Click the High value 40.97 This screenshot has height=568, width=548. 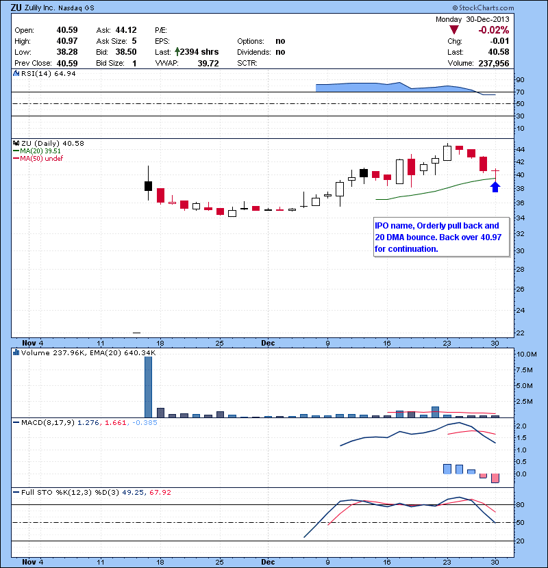tap(67, 41)
